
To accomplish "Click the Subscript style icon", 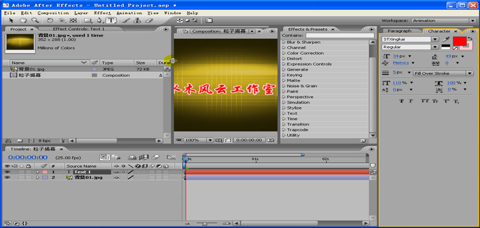I will [456, 101].
